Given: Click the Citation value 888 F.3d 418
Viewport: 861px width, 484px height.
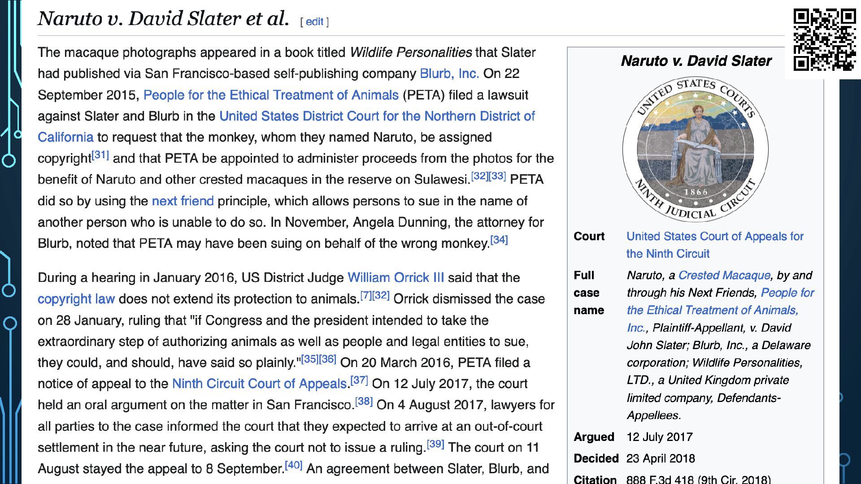Looking at the screenshot, I should pos(698,479).
